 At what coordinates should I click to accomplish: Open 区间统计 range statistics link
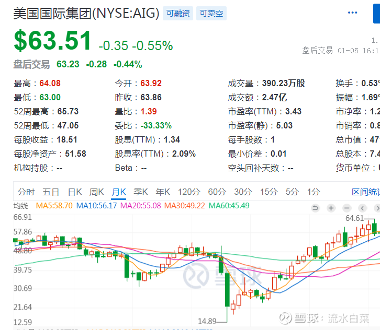click(x=366, y=192)
